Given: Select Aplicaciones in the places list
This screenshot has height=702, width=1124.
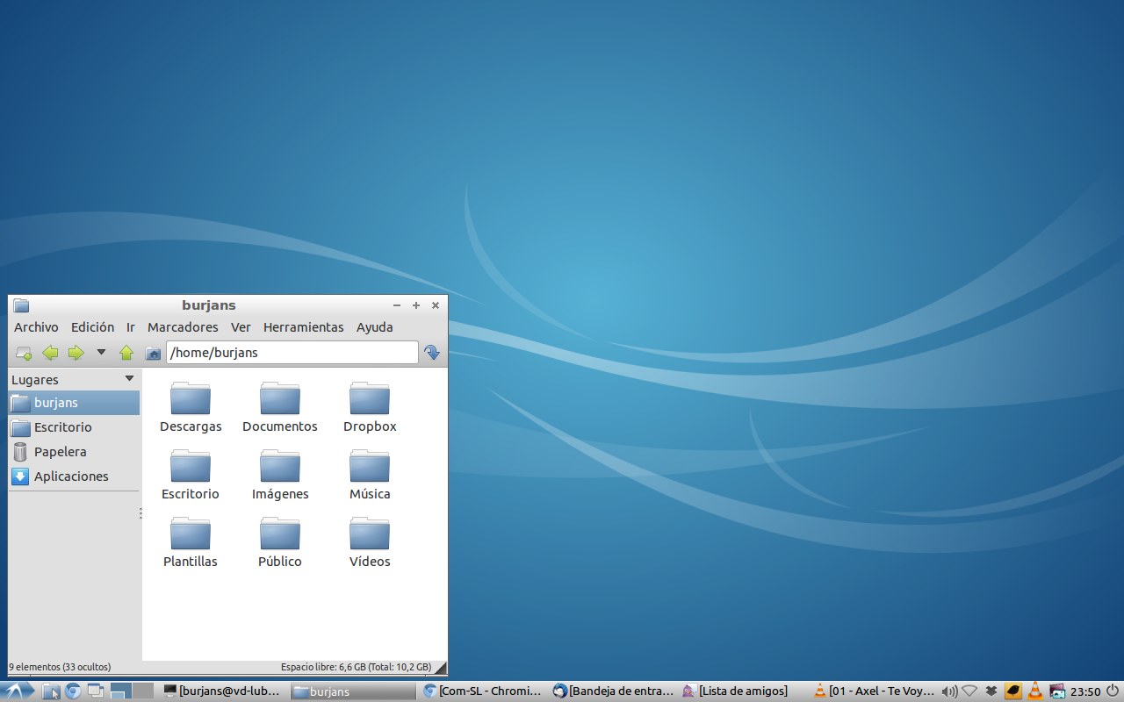Looking at the screenshot, I should pos(71,476).
